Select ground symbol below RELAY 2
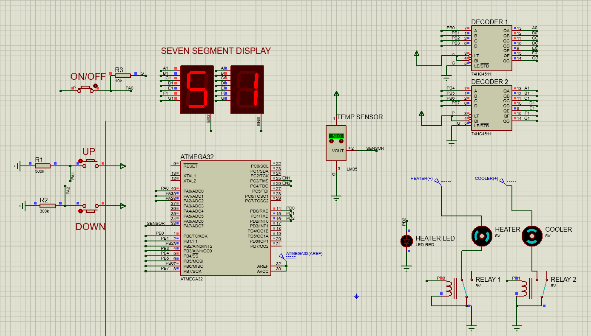 (x=517, y=328)
